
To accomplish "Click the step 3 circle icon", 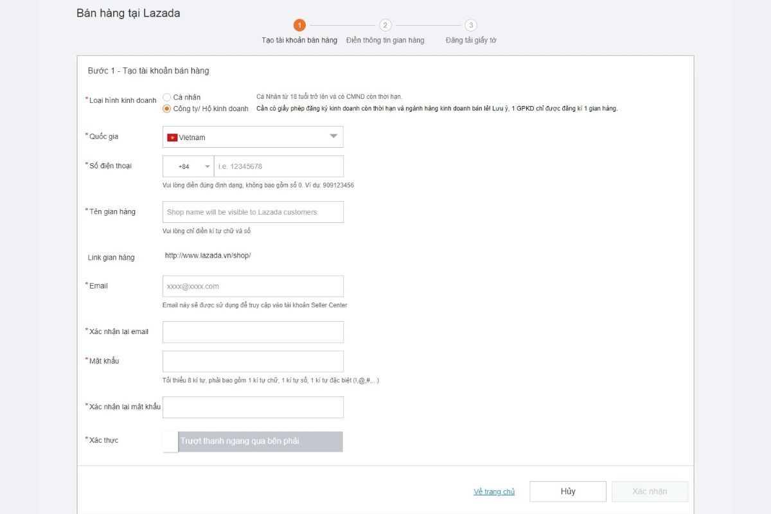I will point(471,25).
